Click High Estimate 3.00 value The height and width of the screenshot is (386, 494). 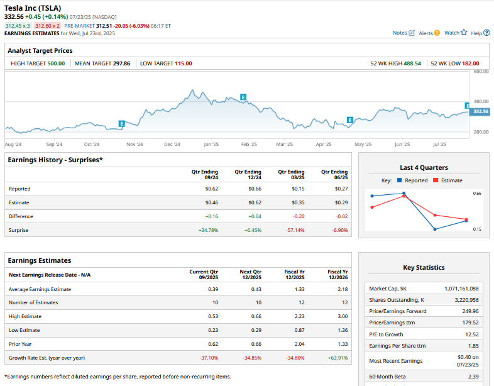(x=343, y=316)
